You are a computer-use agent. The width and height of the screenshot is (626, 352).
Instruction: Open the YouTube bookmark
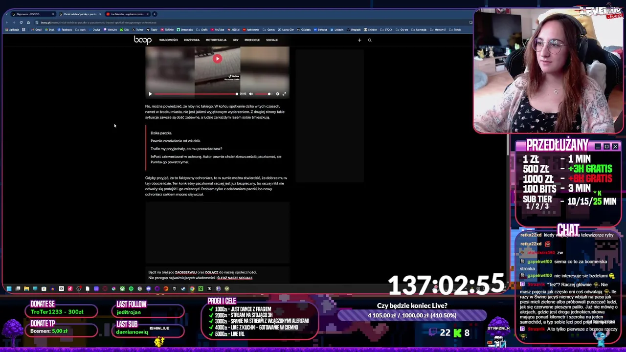(218, 30)
